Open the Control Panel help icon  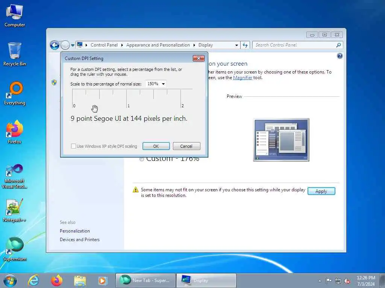[x=340, y=56]
